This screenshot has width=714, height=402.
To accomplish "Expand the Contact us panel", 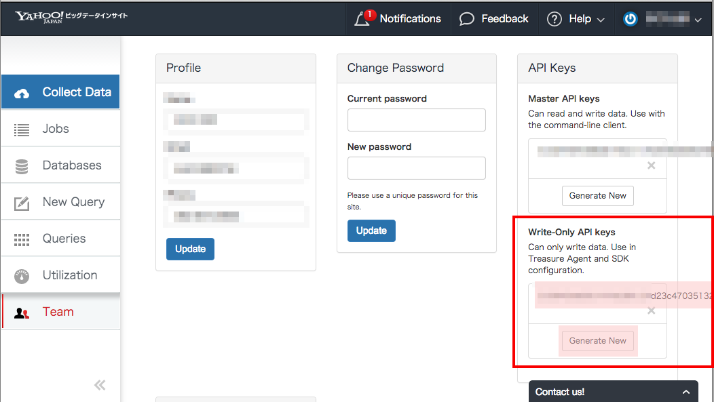I will 686,392.
